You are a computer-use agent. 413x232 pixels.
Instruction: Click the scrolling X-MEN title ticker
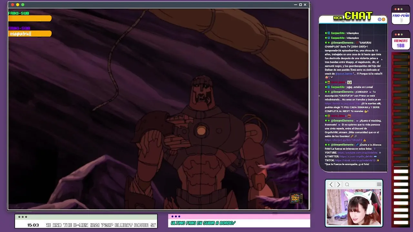101,225
